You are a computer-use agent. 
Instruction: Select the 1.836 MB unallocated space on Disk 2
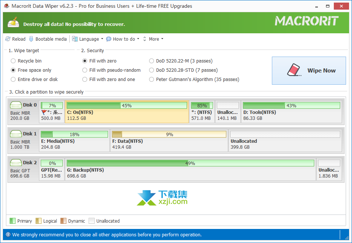pyautogui.click(x=329, y=170)
